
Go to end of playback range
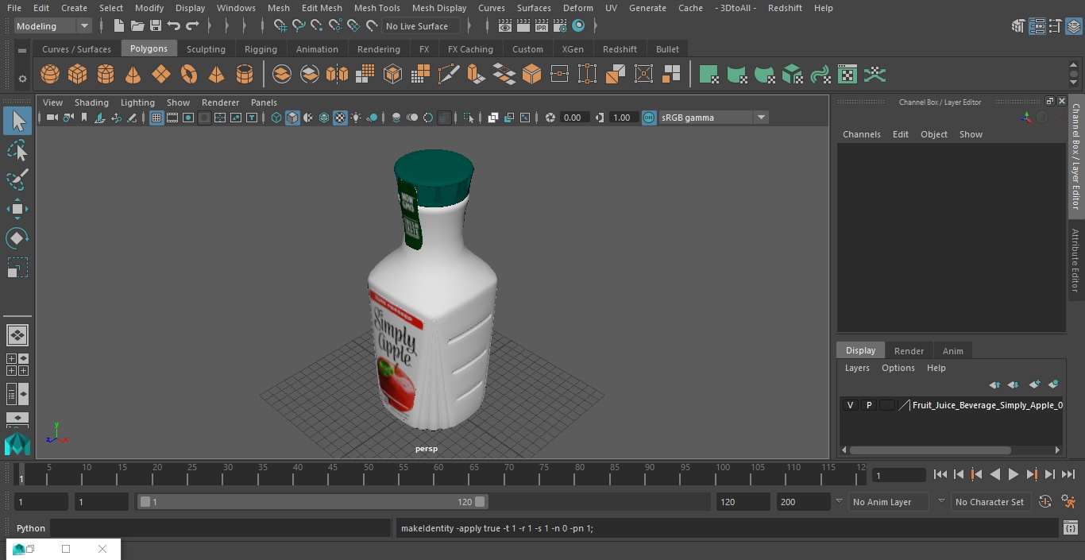1068,474
